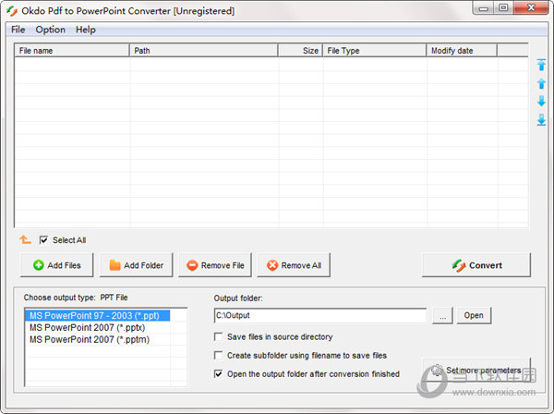Browse for output folder with ellipsis button

(x=442, y=315)
